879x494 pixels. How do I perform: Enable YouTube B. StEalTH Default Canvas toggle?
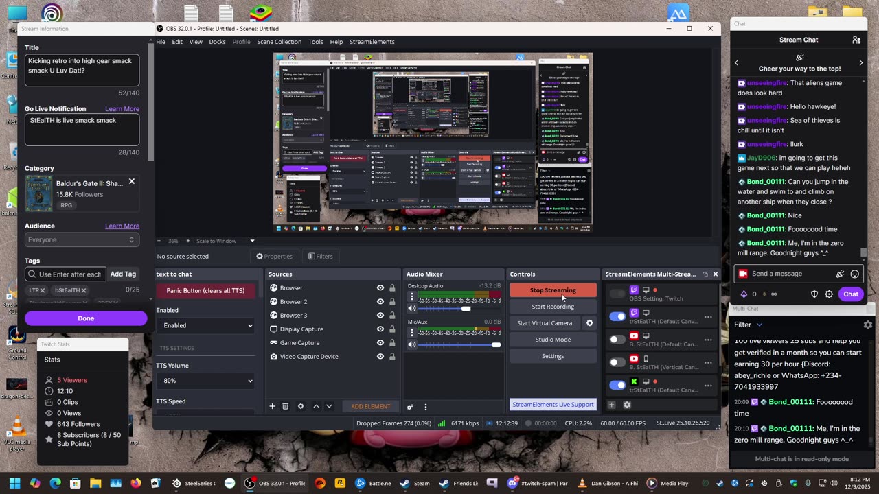617,339
